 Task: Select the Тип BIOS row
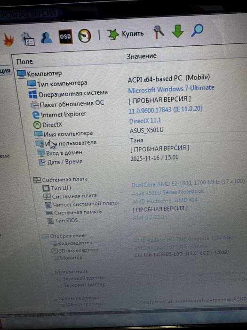tap(66, 220)
